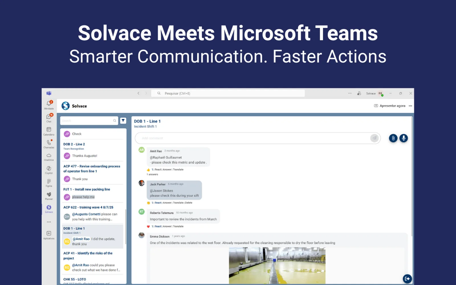Open Aplicativos store icon
456x285 pixels.
[49, 235]
